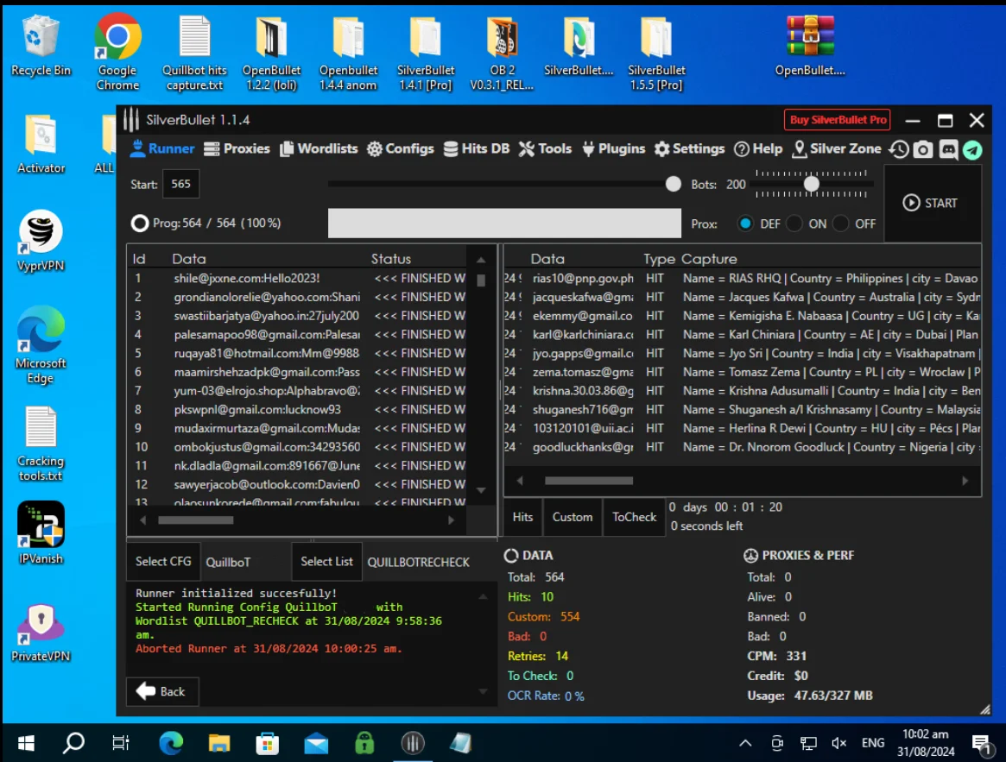
Task: Switch to the Custom results tab
Action: coord(573,517)
